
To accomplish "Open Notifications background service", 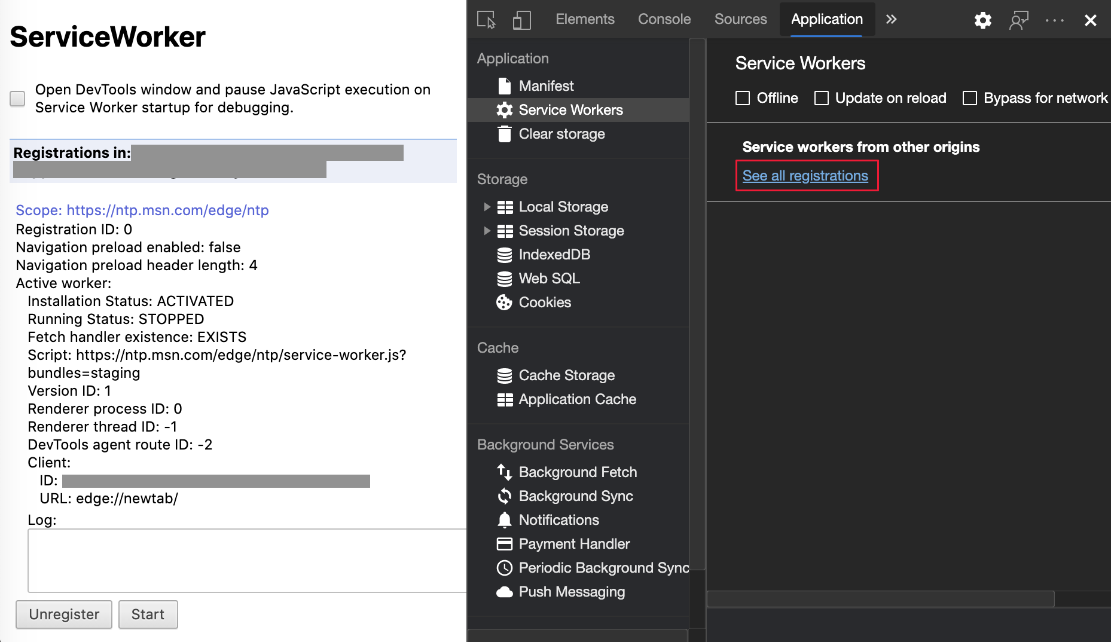I will point(558,520).
